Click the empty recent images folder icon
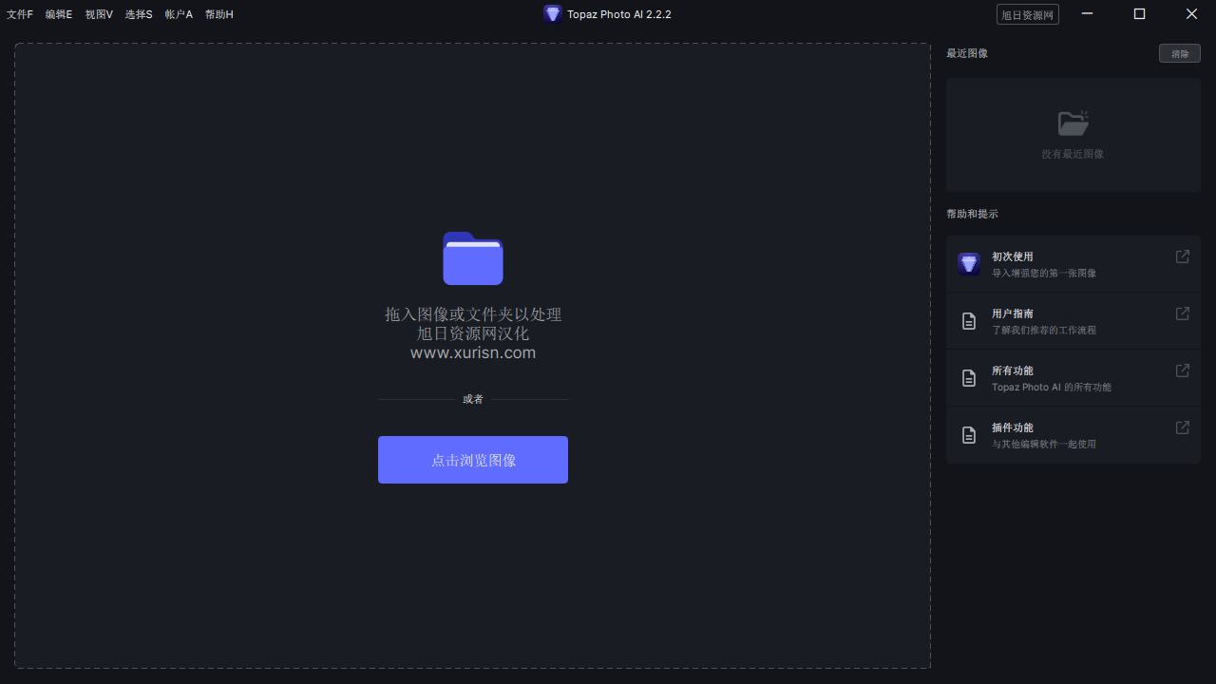The height and width of the screenshot is (684, 1216). click(x=1073, y=123)
